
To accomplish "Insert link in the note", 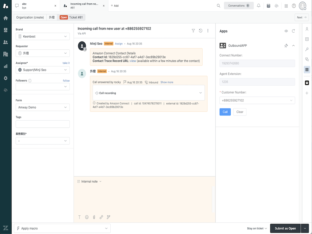I will click(x=101, y=217).
